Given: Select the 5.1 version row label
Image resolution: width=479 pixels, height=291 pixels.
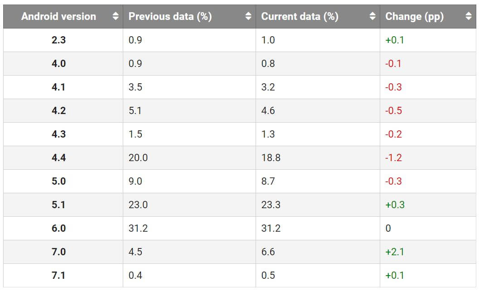Looking at the screenshot, I should 58,205.
